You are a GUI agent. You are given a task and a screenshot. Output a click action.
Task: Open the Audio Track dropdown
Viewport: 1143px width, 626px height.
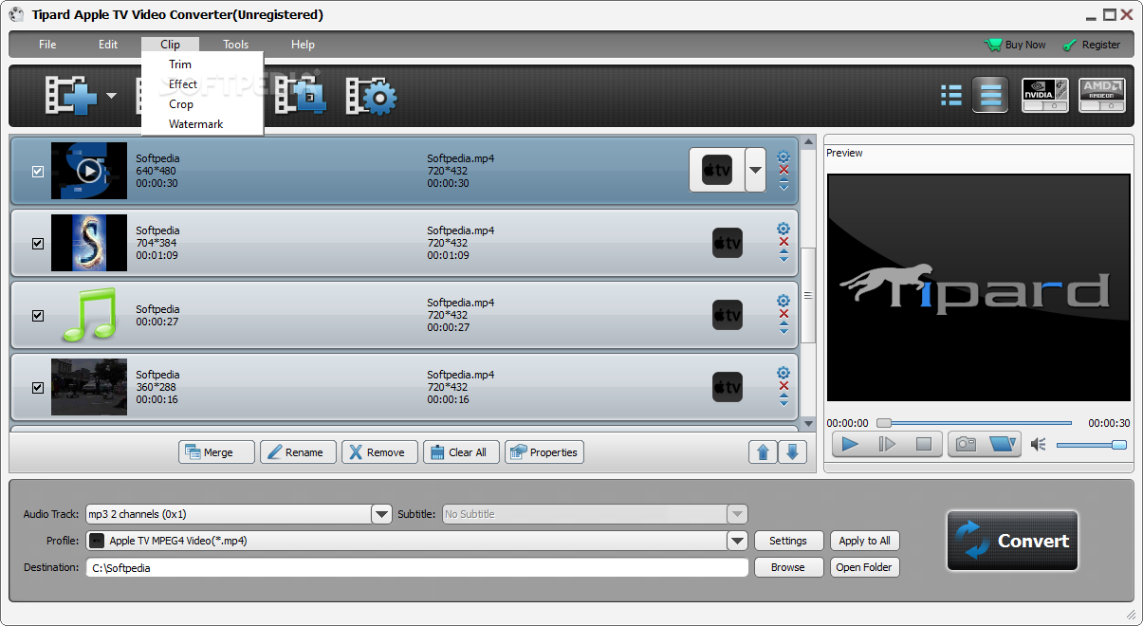coord(381,514)
